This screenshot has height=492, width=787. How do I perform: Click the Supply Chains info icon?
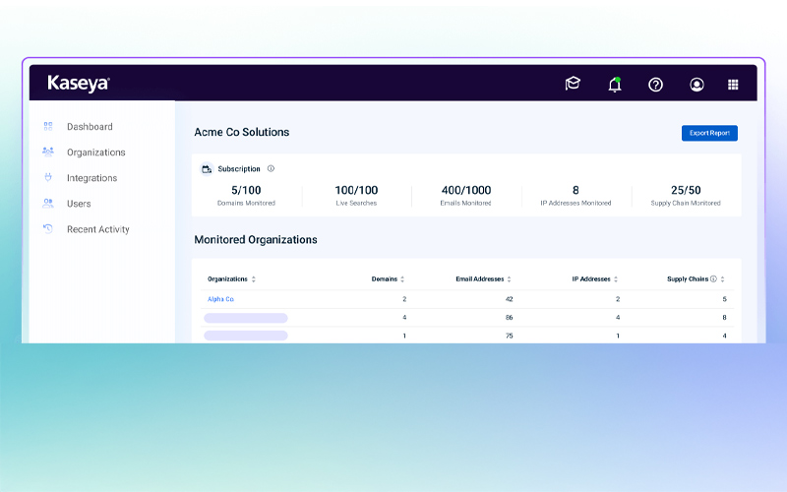tap(713, 279)
